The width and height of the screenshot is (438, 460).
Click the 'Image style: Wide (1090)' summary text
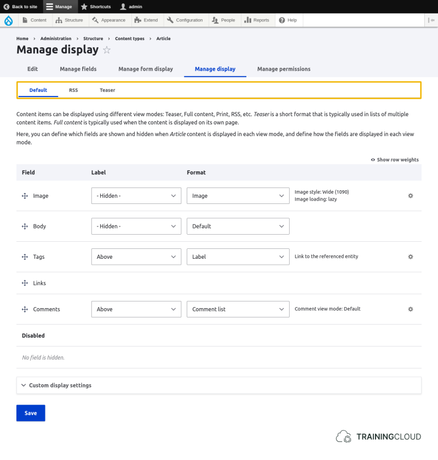click(322, 192)
